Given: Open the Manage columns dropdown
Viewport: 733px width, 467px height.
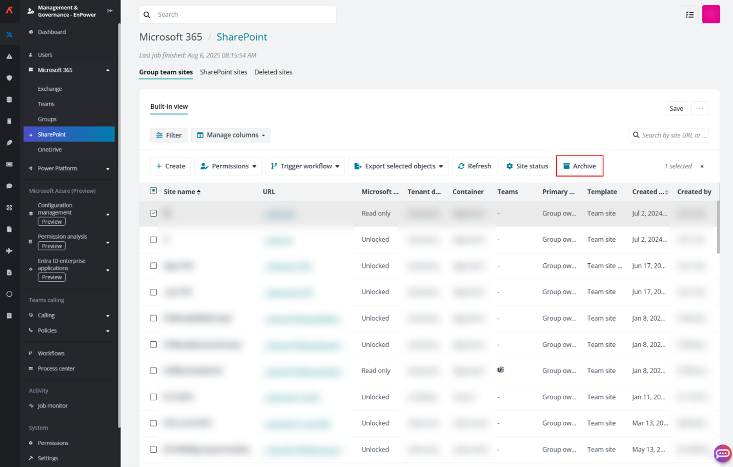Looking at the screenshot, I should 231,135.
